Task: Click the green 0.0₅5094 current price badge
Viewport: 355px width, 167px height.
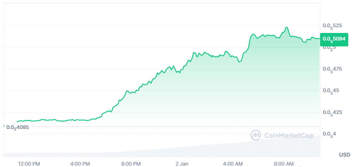Action: (x=335, y=39)
